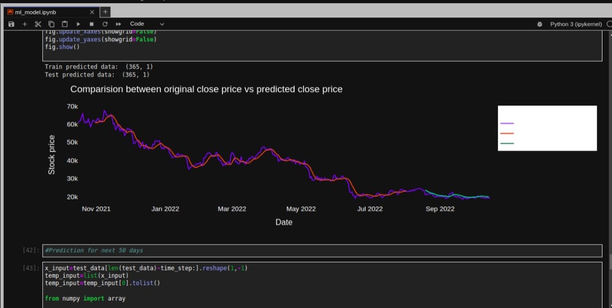This screenshot has height=308, width=612.
Task: Open a new launcher tab
Action: click(x=105, y=12)
